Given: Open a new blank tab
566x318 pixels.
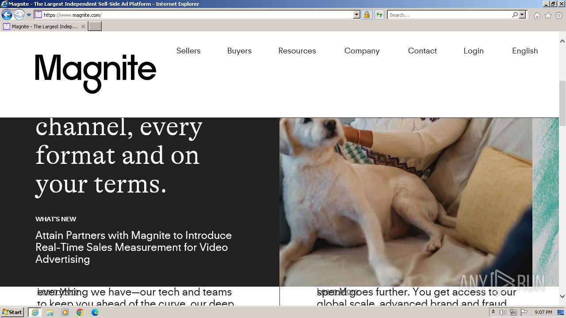Looking at the screenshot, I should pyautogui.click(x=95, y=26).
